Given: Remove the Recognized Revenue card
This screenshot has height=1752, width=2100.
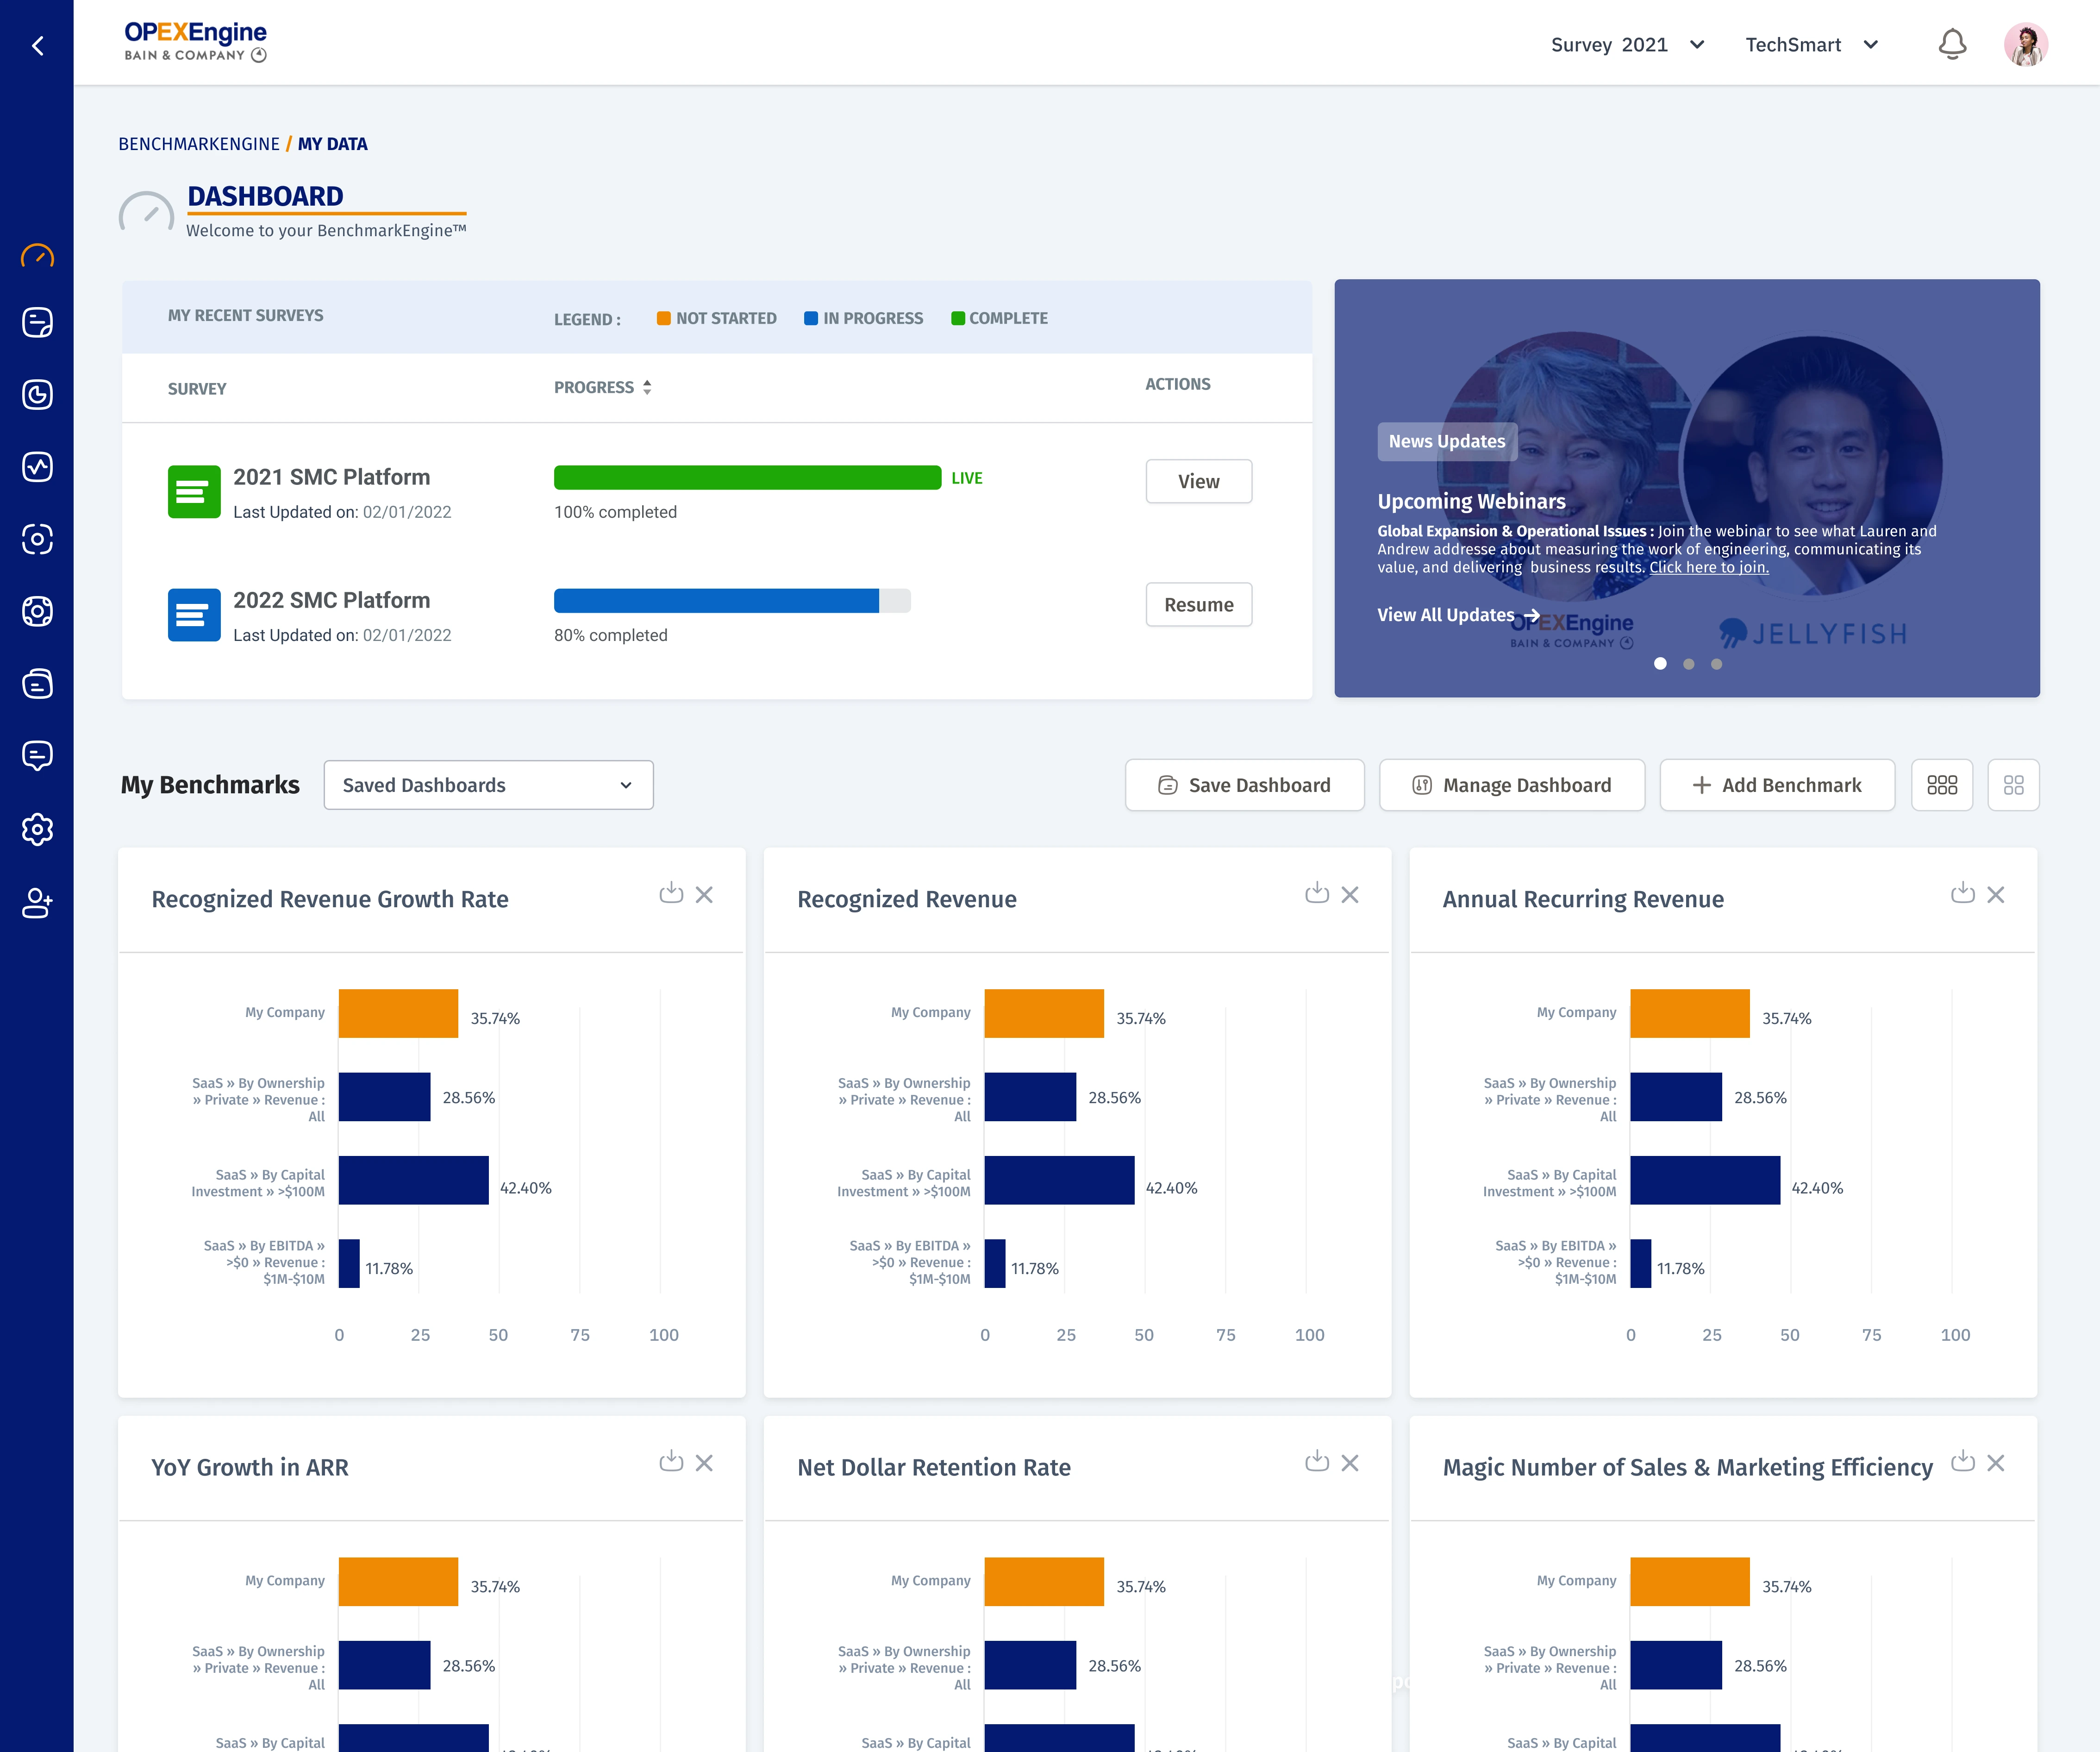Looking at the screenshot, I should (x=1350, y=894).
